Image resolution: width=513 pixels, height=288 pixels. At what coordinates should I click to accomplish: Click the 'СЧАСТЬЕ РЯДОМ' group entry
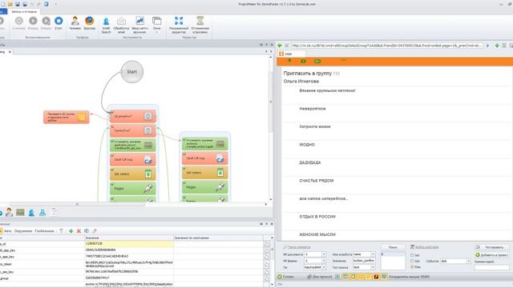click(317, 180)
